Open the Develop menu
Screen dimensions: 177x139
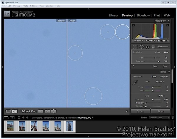17,6
